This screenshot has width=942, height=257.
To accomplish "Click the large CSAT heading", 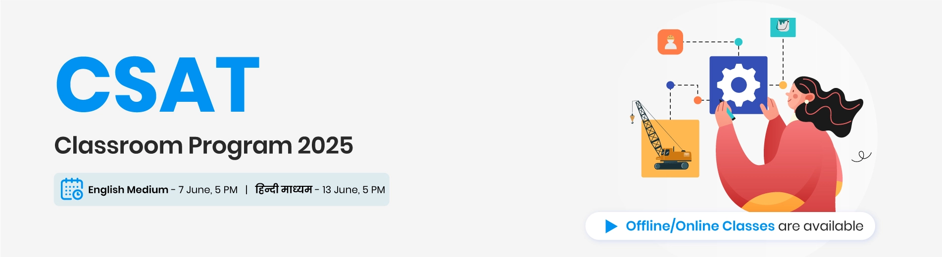I will click(158, 85).
